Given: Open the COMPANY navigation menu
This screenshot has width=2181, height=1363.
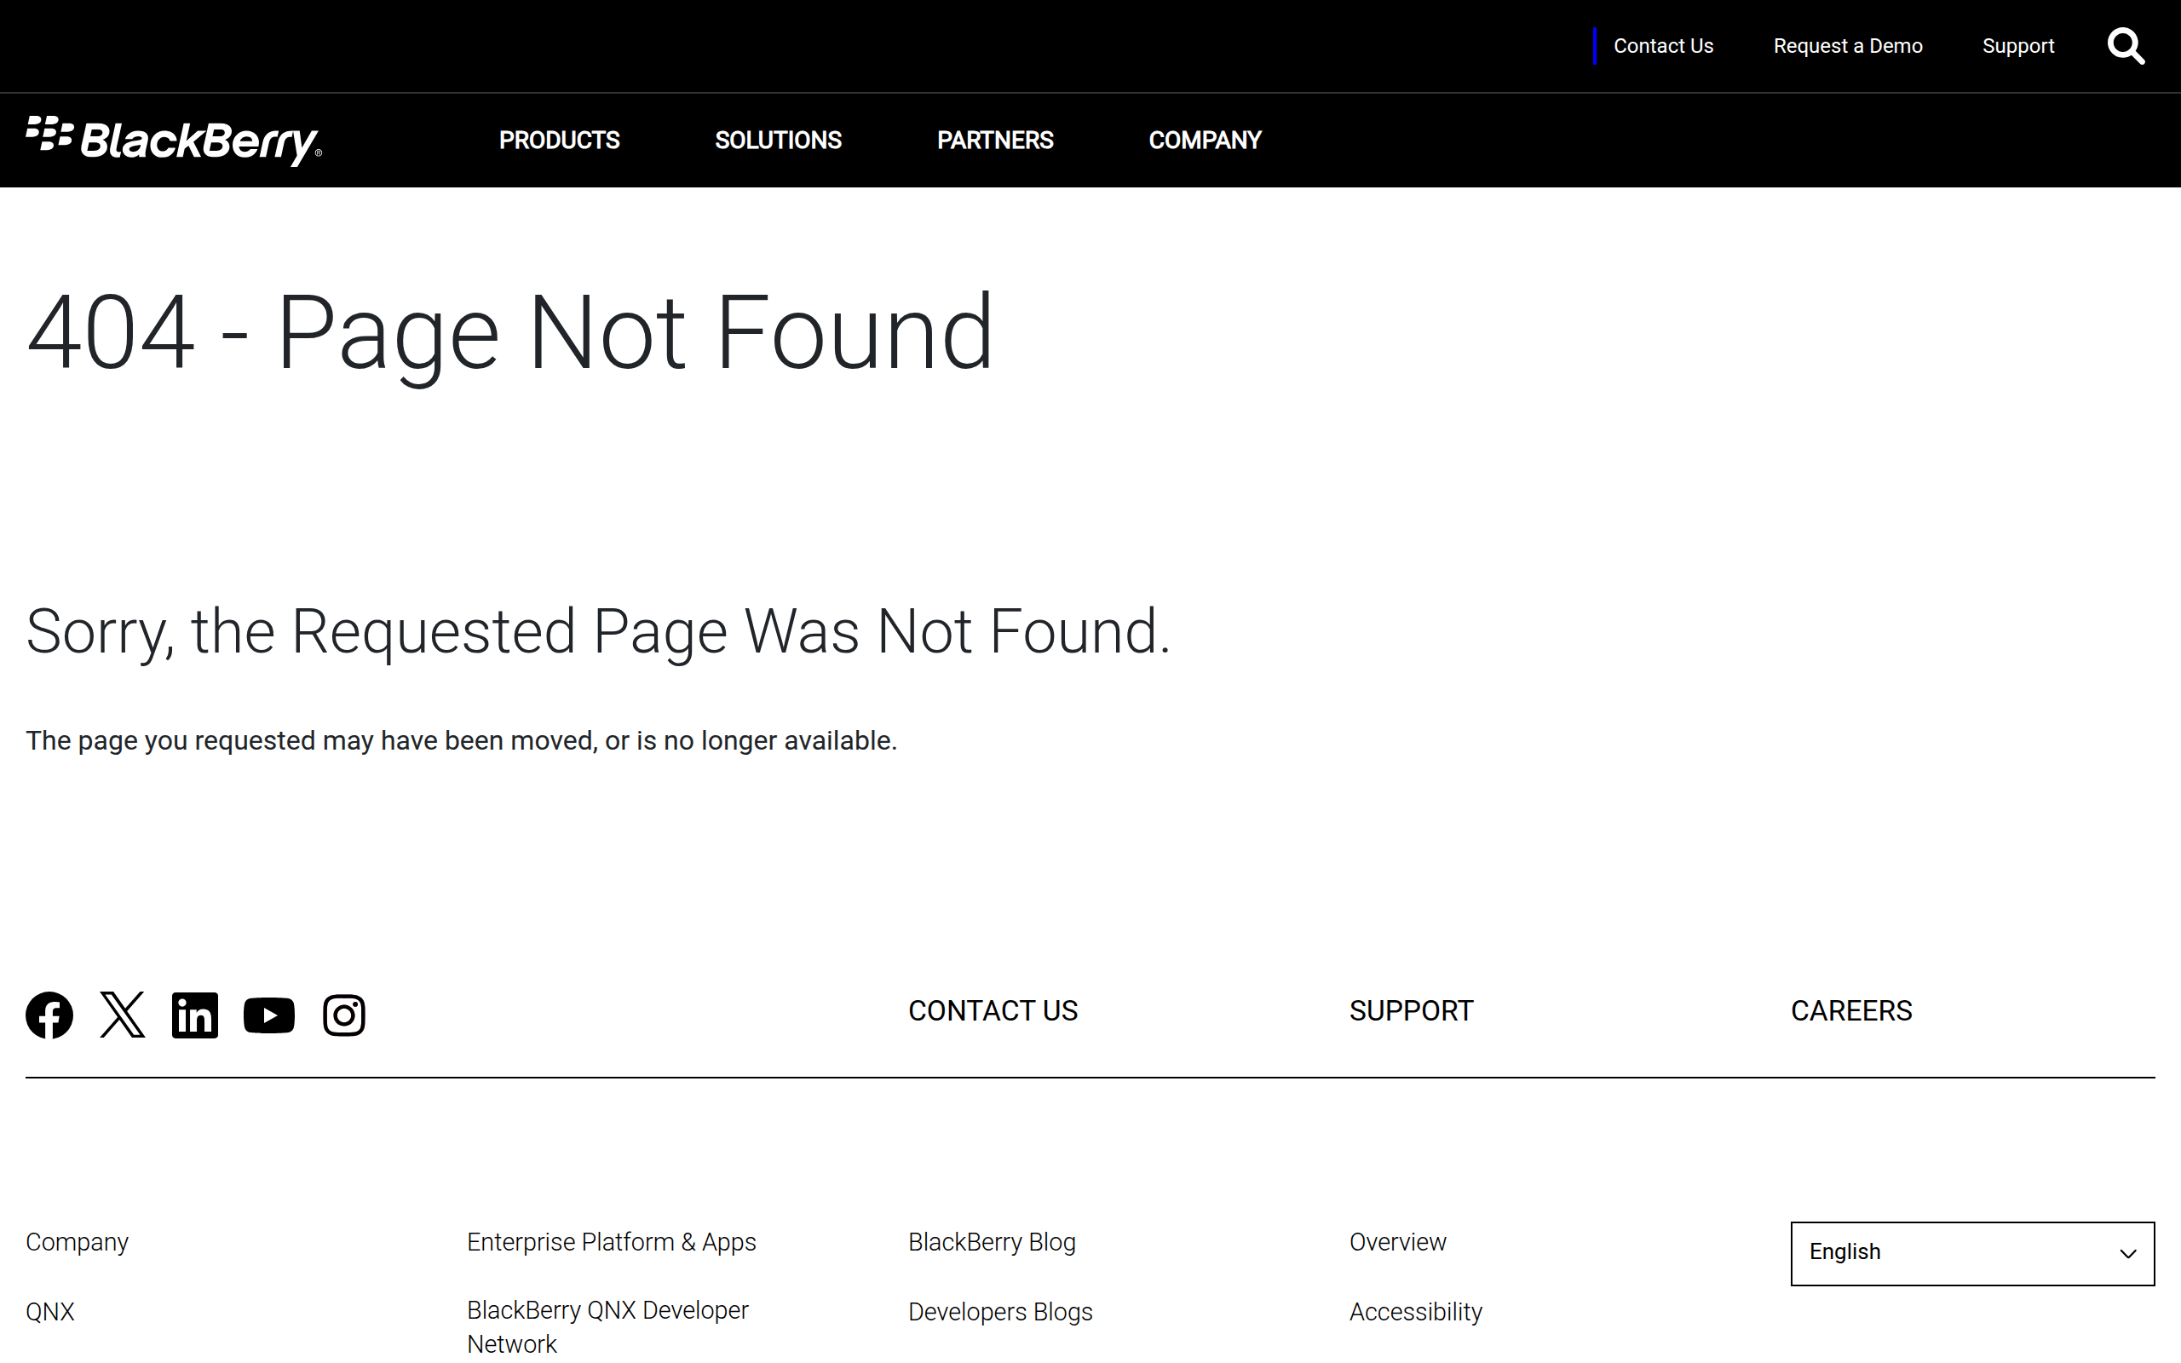Looking at the screenshot, I should 1204,141.
